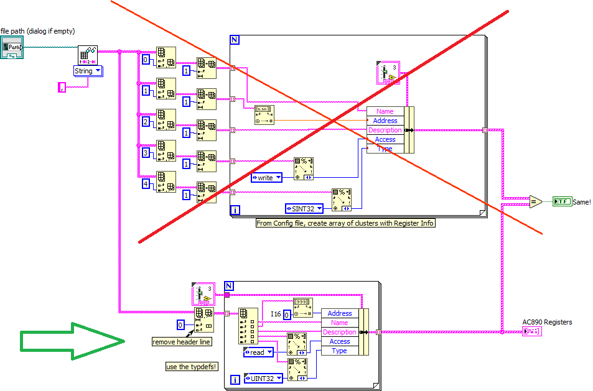Click Access element of upper Bundle By Name
593x391 pixels.
[385, 139]
